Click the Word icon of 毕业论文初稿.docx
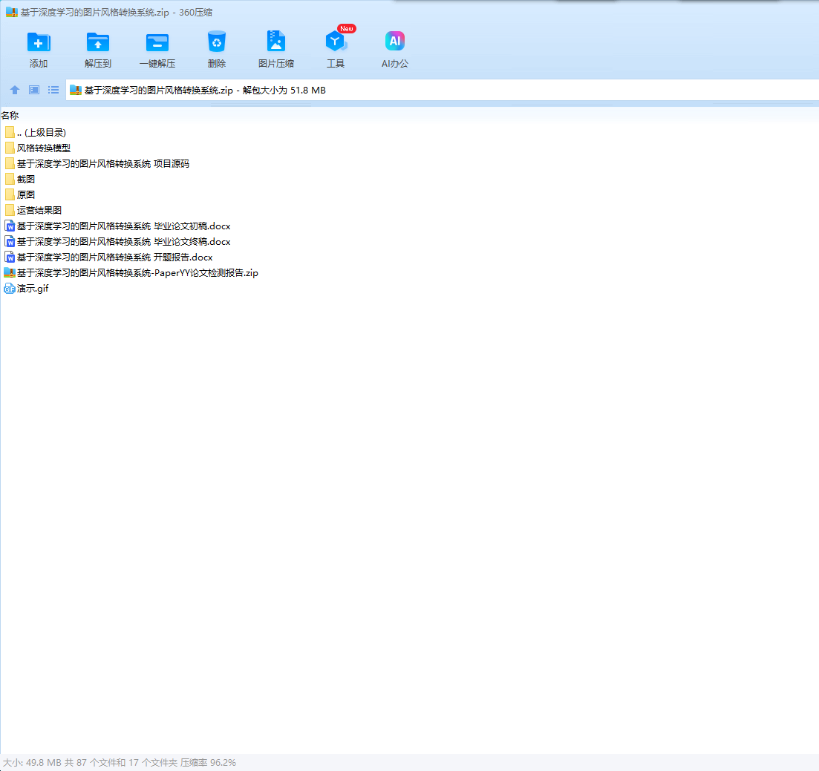This screenshot has width=819, height=771. click(10, 226)
